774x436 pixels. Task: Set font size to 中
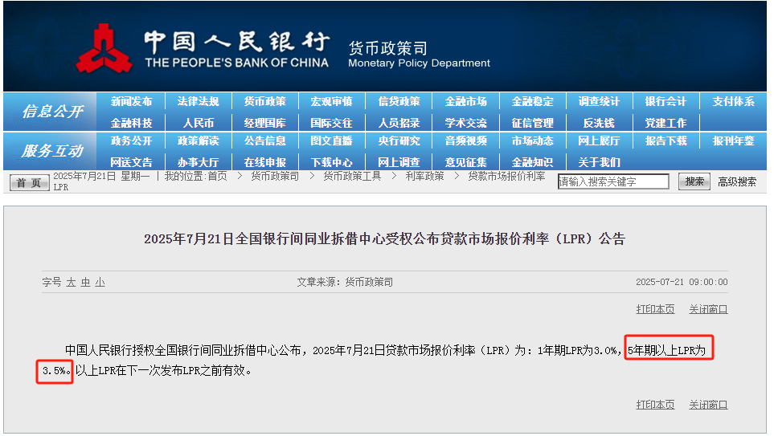pos(85,282)
